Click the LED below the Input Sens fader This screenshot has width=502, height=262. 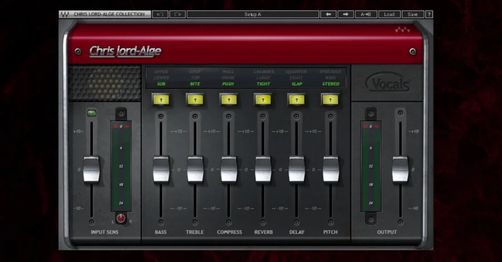pos(91,222)
